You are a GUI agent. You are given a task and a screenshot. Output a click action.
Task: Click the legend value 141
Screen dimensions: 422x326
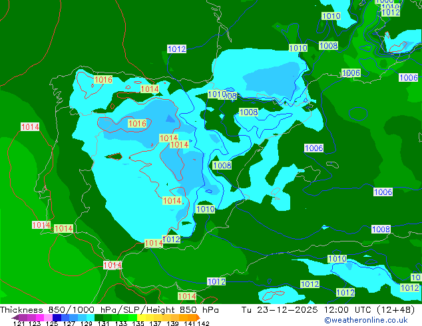click(x=190, y=323)
